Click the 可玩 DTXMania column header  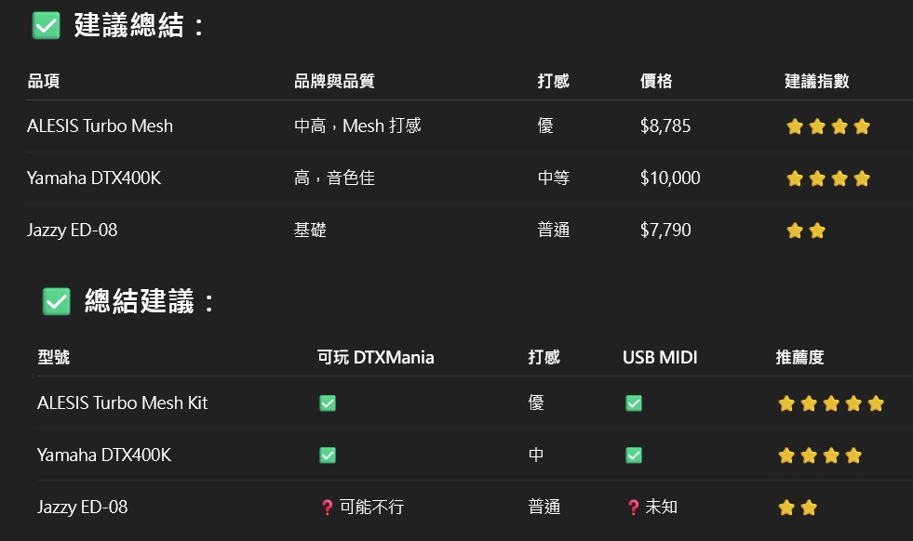(x=376, y=357)
